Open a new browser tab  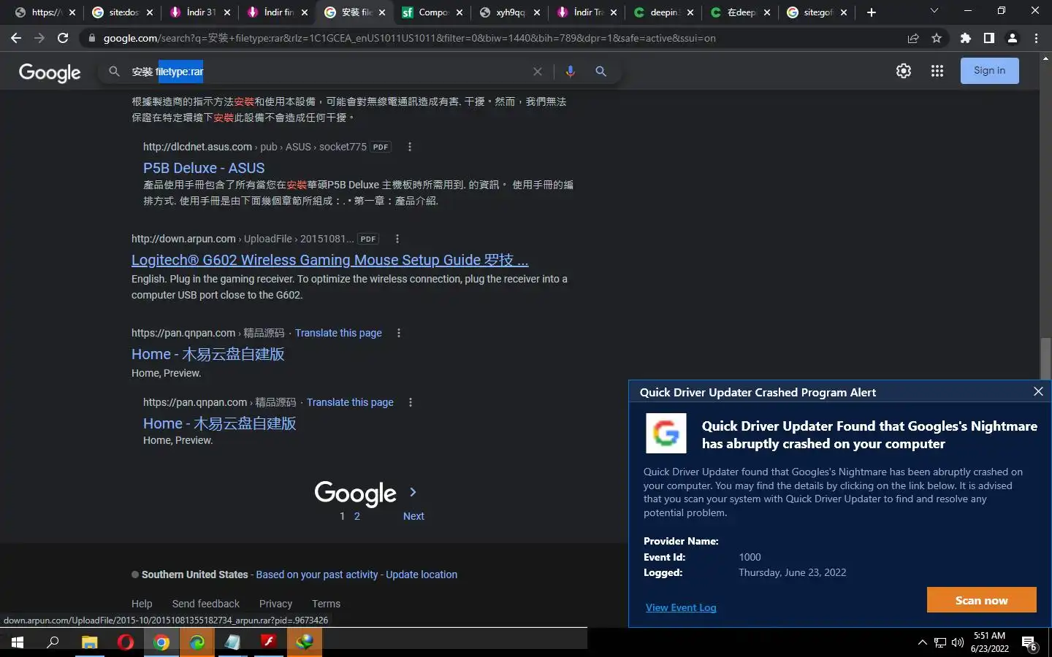tap(872, 12)
